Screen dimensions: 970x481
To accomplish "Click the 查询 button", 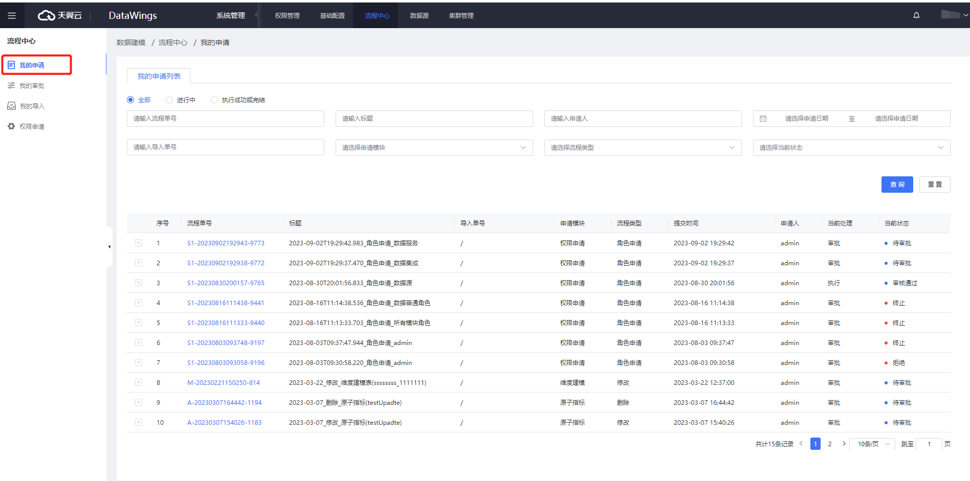I will pyautogui.click(x=897, y=185).
